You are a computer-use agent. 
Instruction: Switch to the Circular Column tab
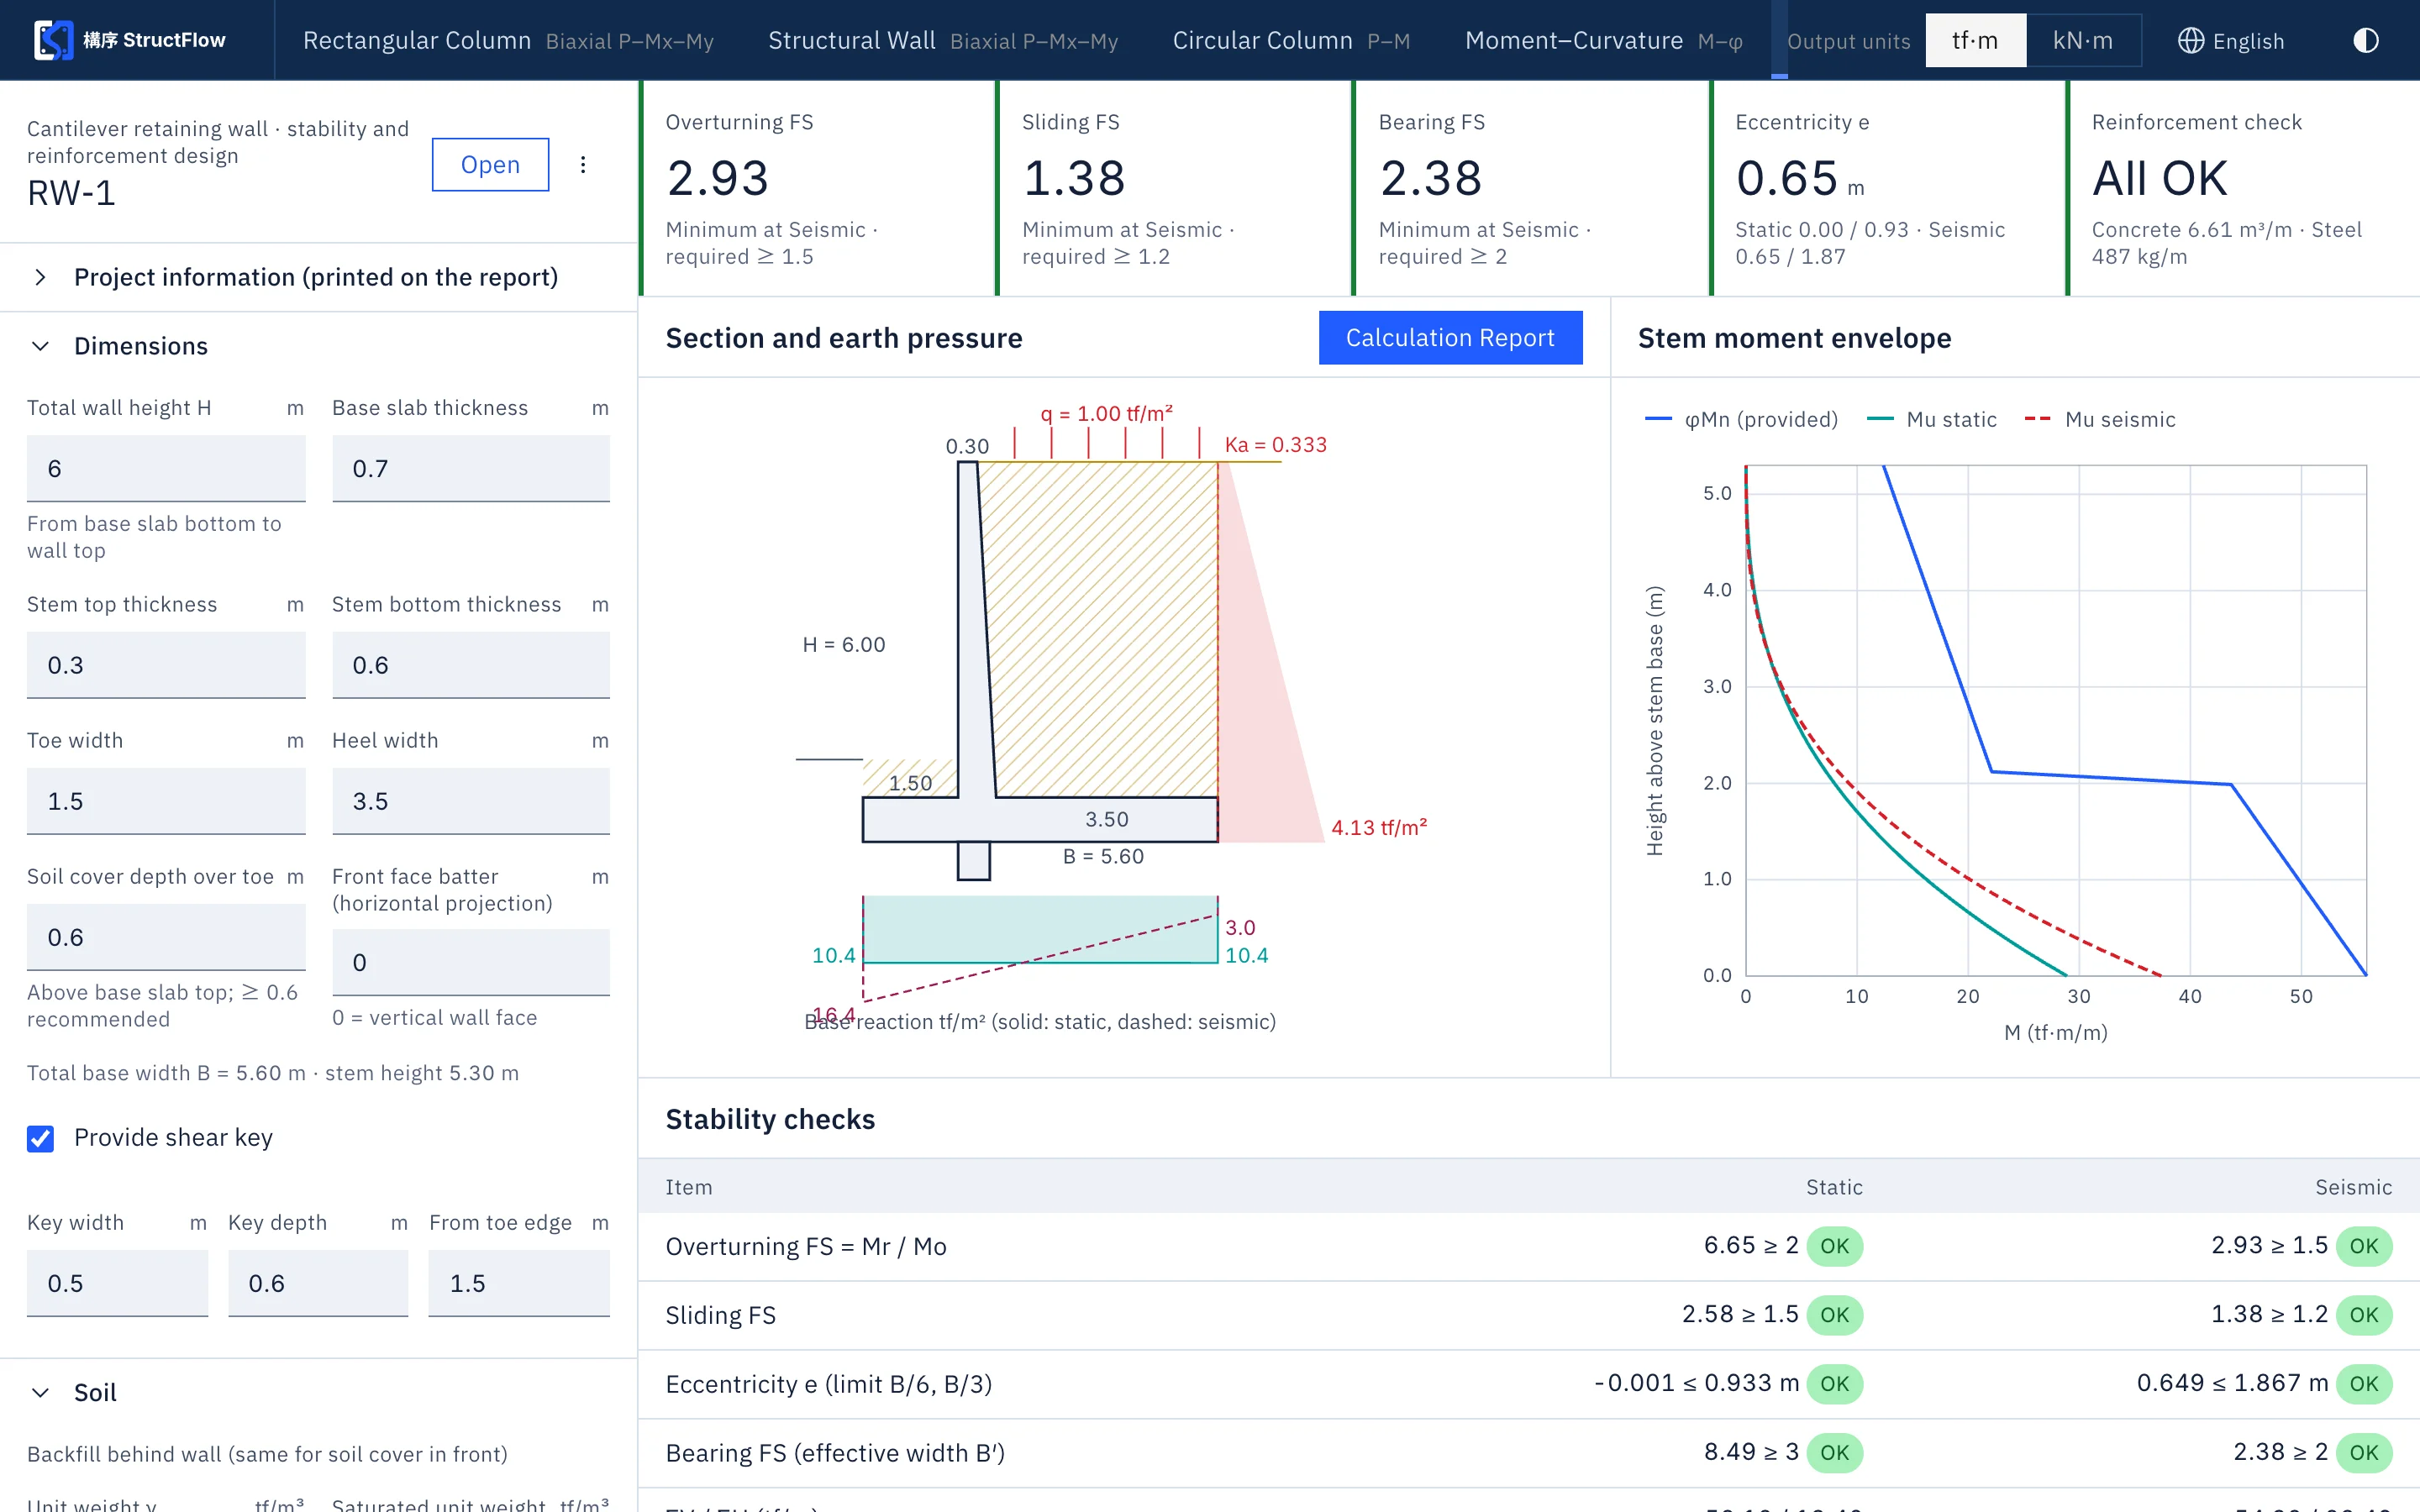click(x=1291, y=40)
